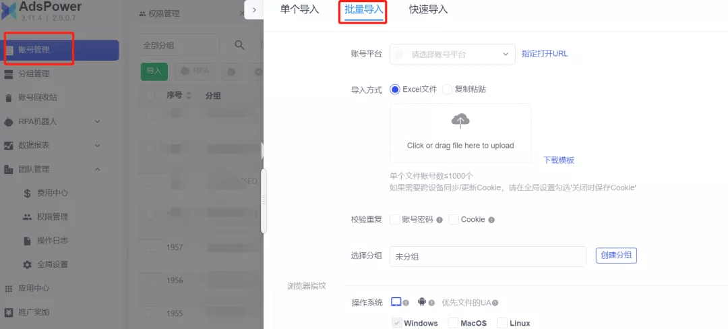This screenshot has height=329, width=728.
Task: Select the checkbox for row 1957
Action: [x=151, y=247]
